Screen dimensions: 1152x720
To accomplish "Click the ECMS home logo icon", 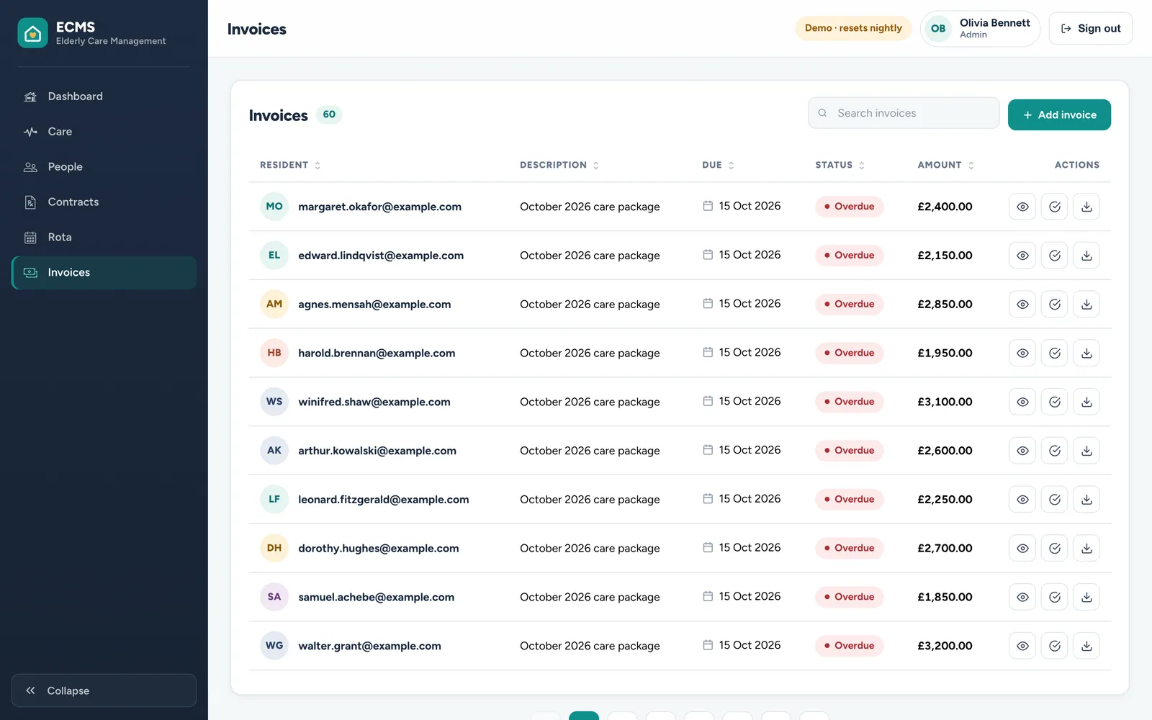I will click(x=32, y=33).
